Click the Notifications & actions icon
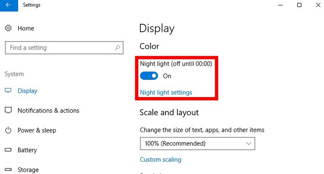This screenshot has height=174, width=324. pos(8,111)
